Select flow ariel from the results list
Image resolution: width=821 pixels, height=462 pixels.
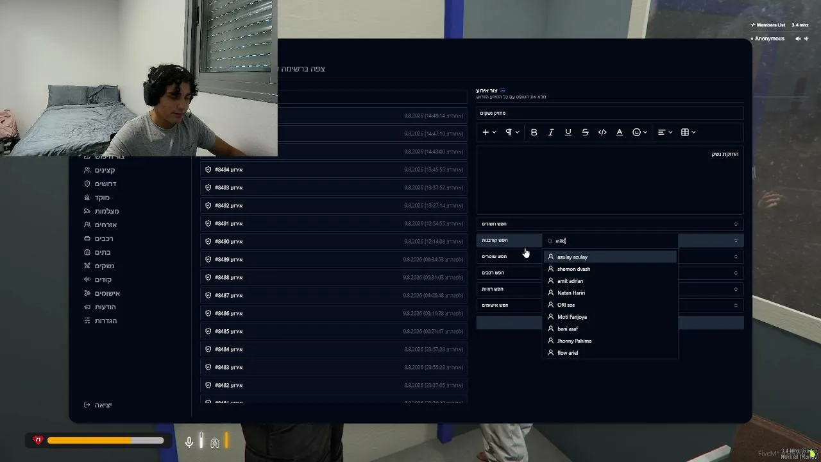click(610, 353)
